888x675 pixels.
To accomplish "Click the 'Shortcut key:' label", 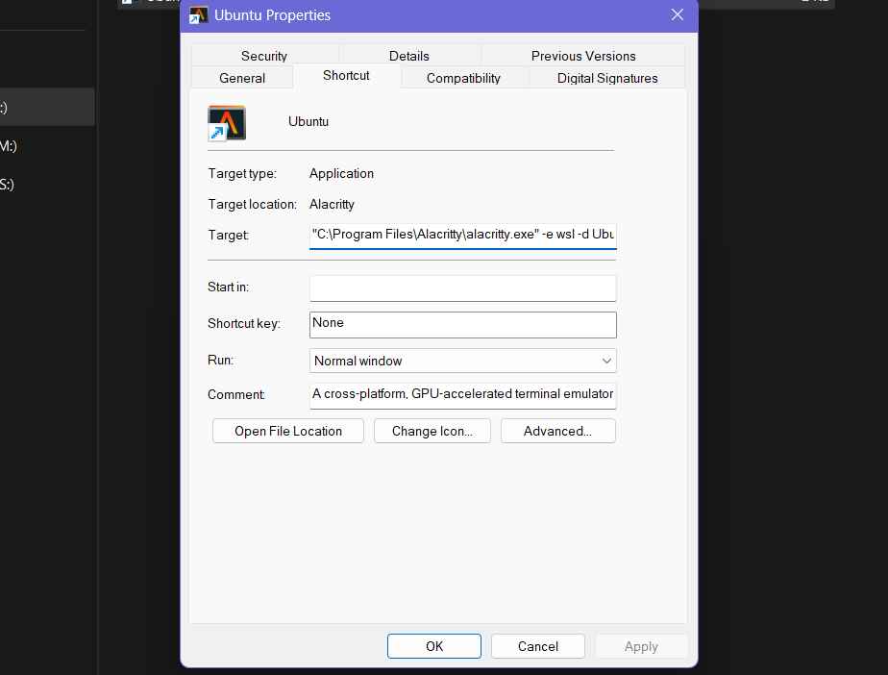I will point(244,324).
